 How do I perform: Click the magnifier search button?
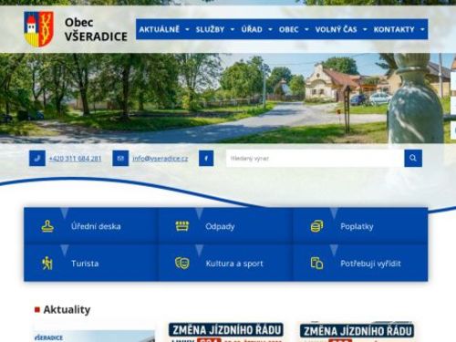[x=413, y=158]
